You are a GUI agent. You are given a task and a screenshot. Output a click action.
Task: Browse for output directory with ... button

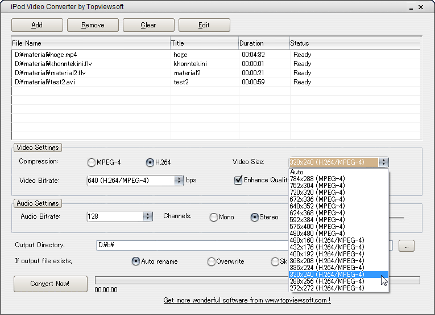coord(407,246)
